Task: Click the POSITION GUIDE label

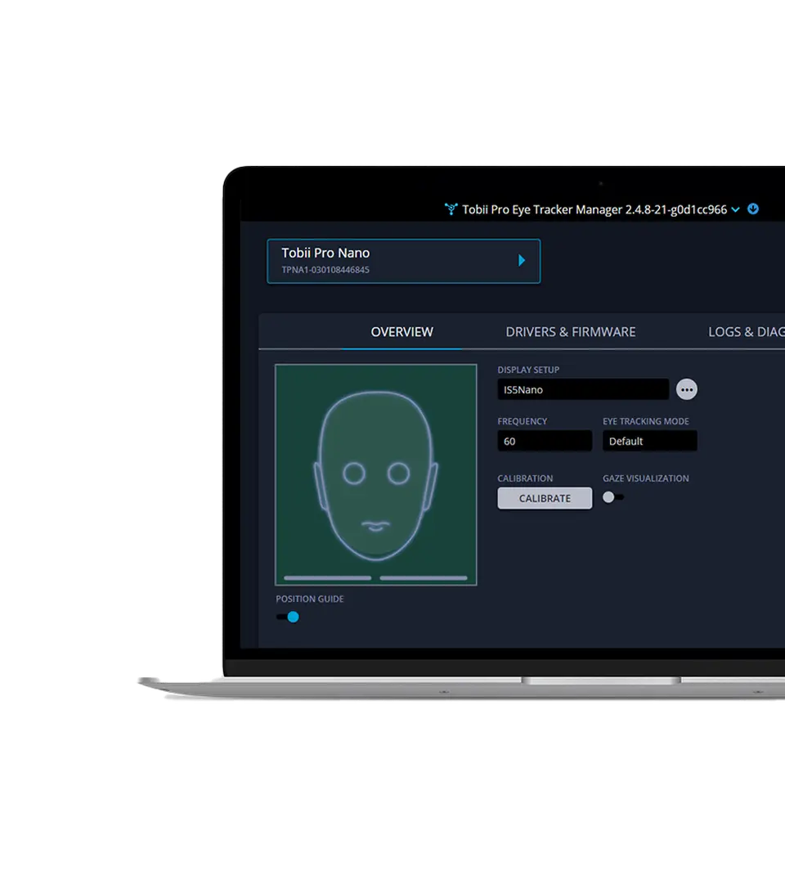Action: coord(310,599)
